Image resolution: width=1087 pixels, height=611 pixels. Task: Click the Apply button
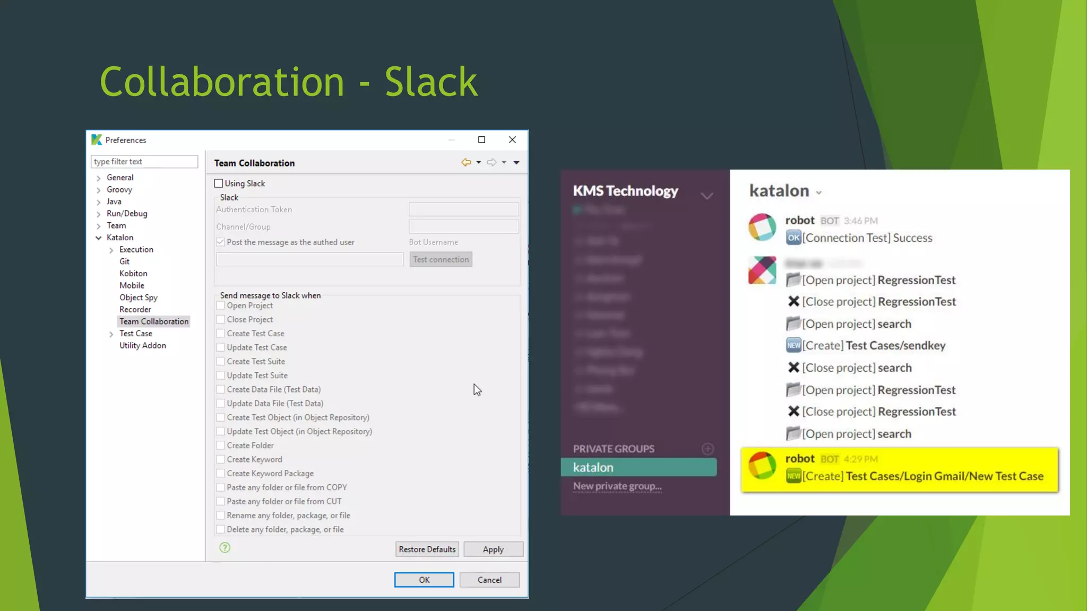(x=494, y=549)
